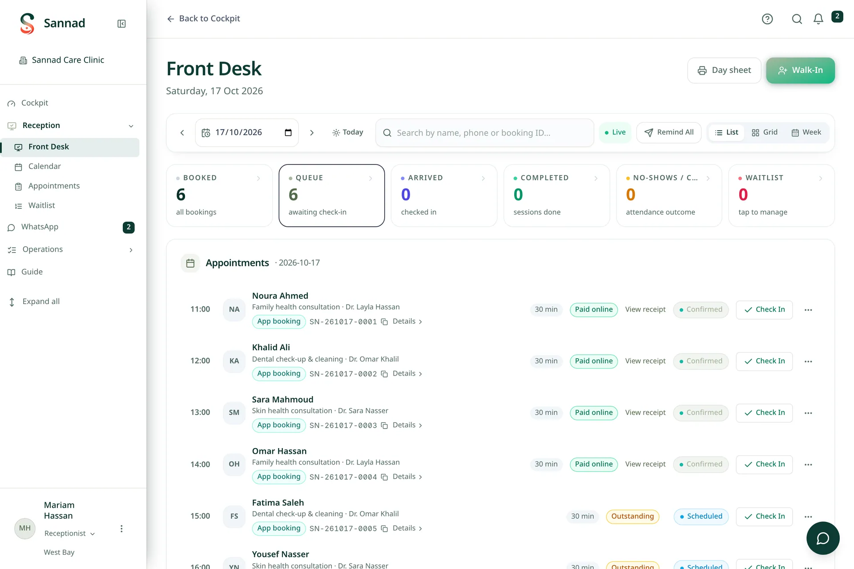
Task: Go to previous day arrow
Action: 182,132
